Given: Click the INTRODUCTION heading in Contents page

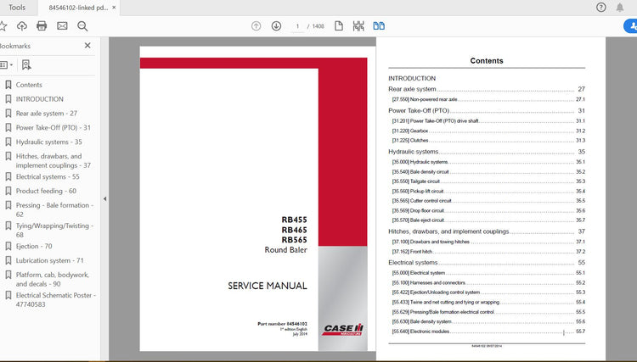Looking at the screenshot, I should point(412,78).
